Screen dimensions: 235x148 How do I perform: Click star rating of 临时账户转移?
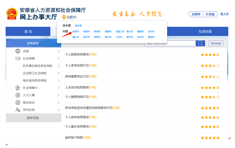210,138
